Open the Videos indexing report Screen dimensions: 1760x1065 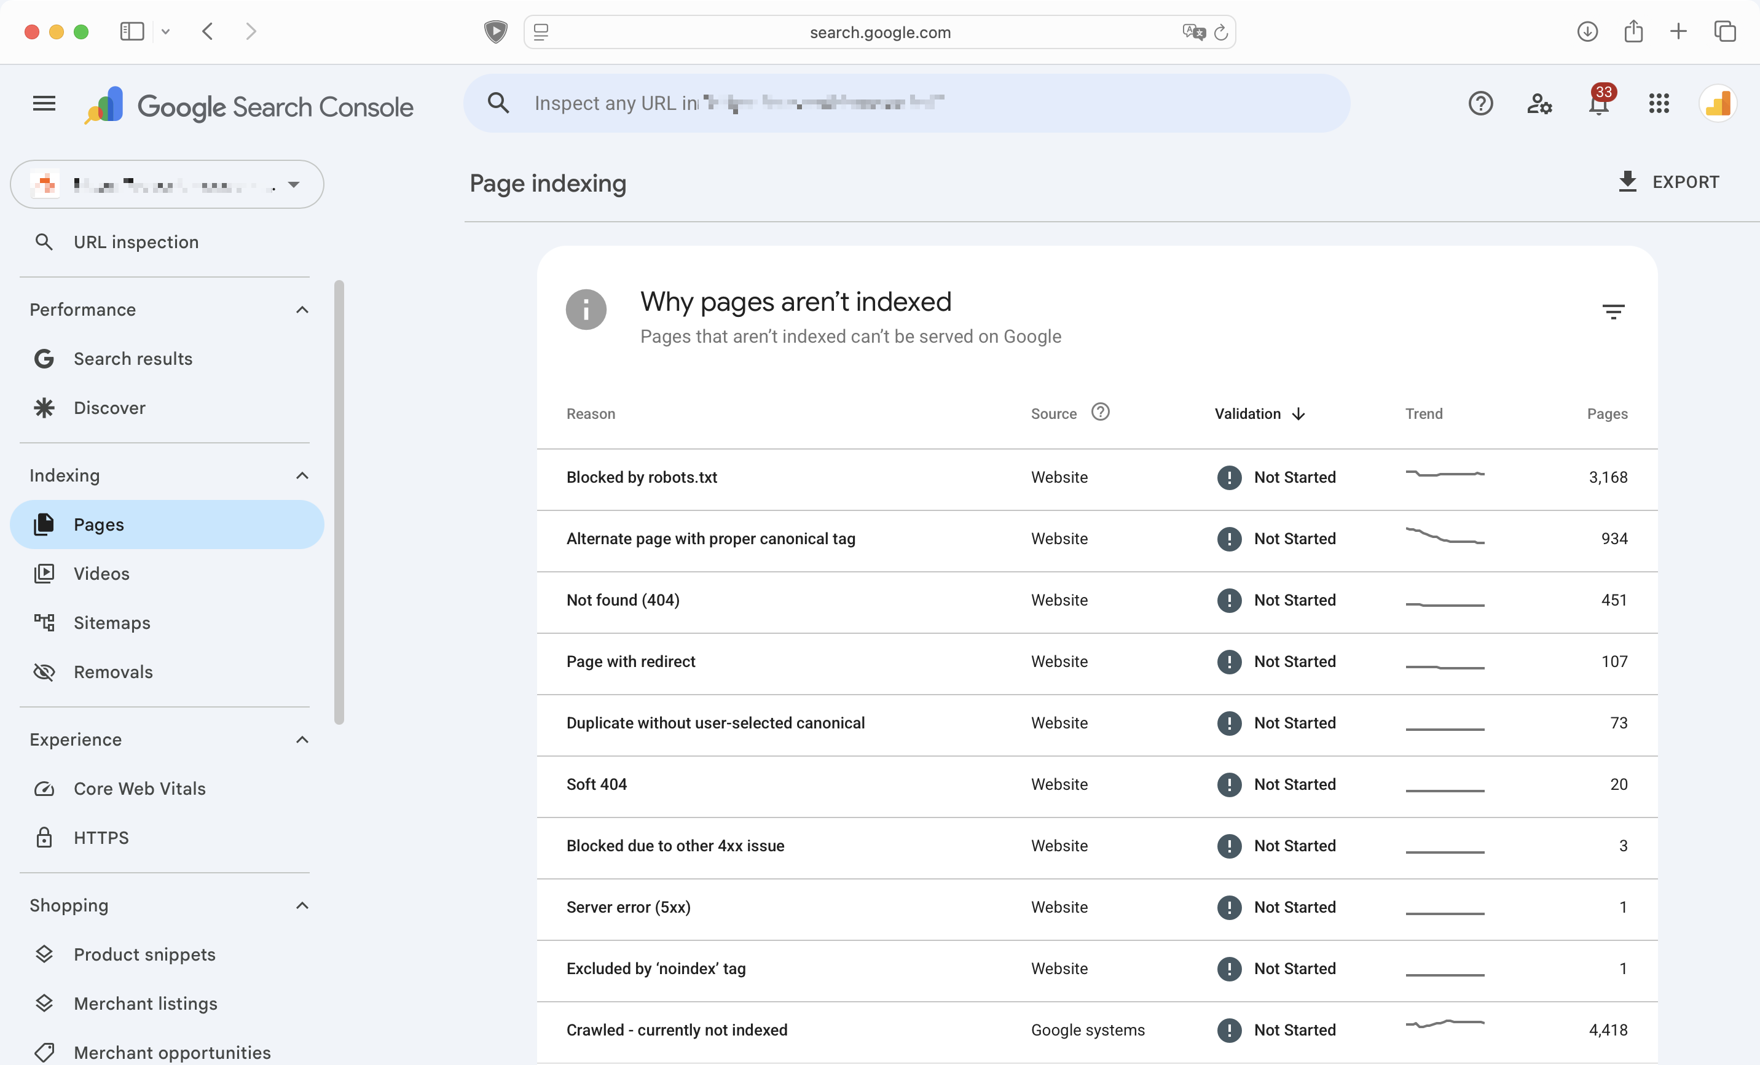pos(167,574)
